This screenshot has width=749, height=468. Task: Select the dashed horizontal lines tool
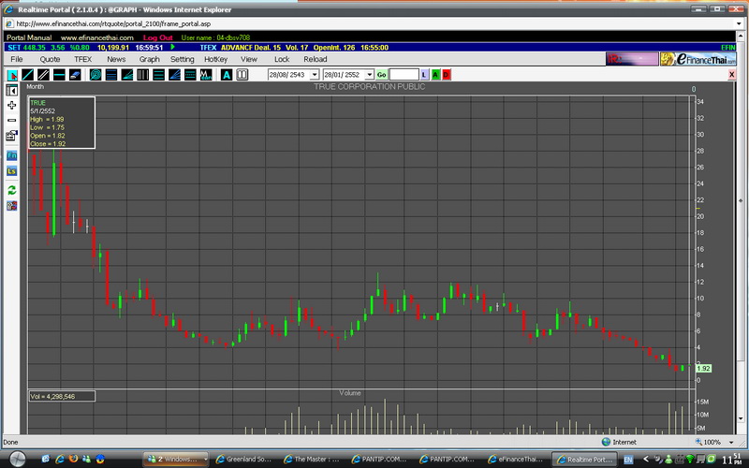(190, 75)
